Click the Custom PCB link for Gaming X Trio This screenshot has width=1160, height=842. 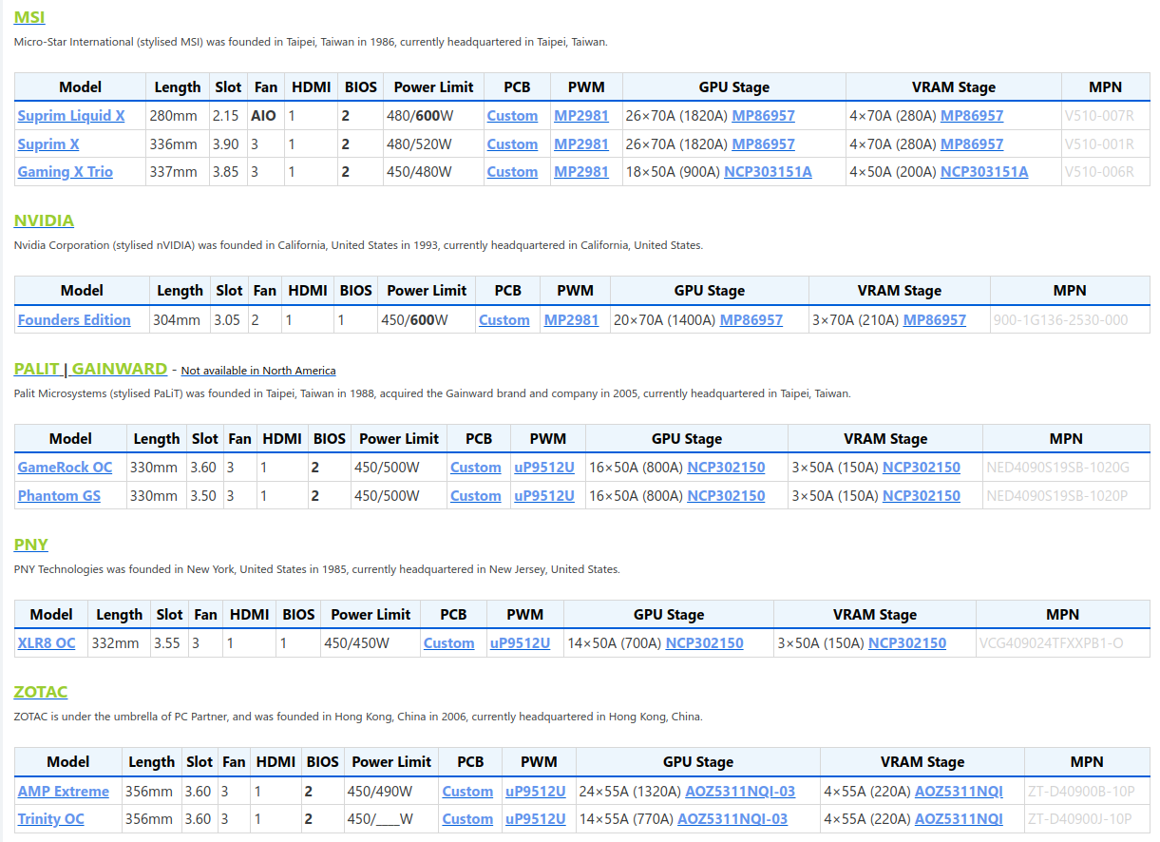pyautogui.click(x=512, y=172)
